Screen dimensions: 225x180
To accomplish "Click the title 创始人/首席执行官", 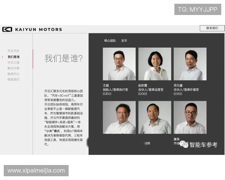I will 115,90.
